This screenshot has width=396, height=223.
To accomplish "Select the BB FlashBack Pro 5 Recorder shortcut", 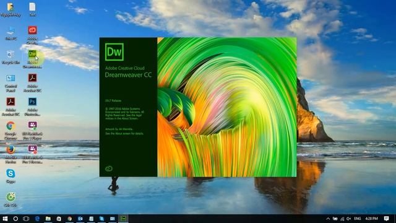I will (32, 154).
